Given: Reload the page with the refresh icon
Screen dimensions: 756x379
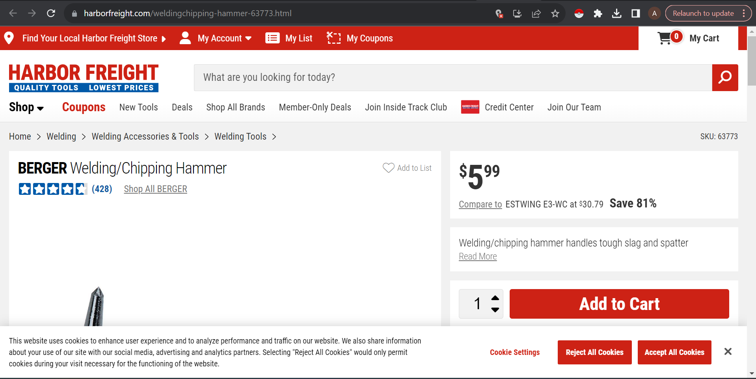Looking at the screenshot, I should tap(51, 13).
